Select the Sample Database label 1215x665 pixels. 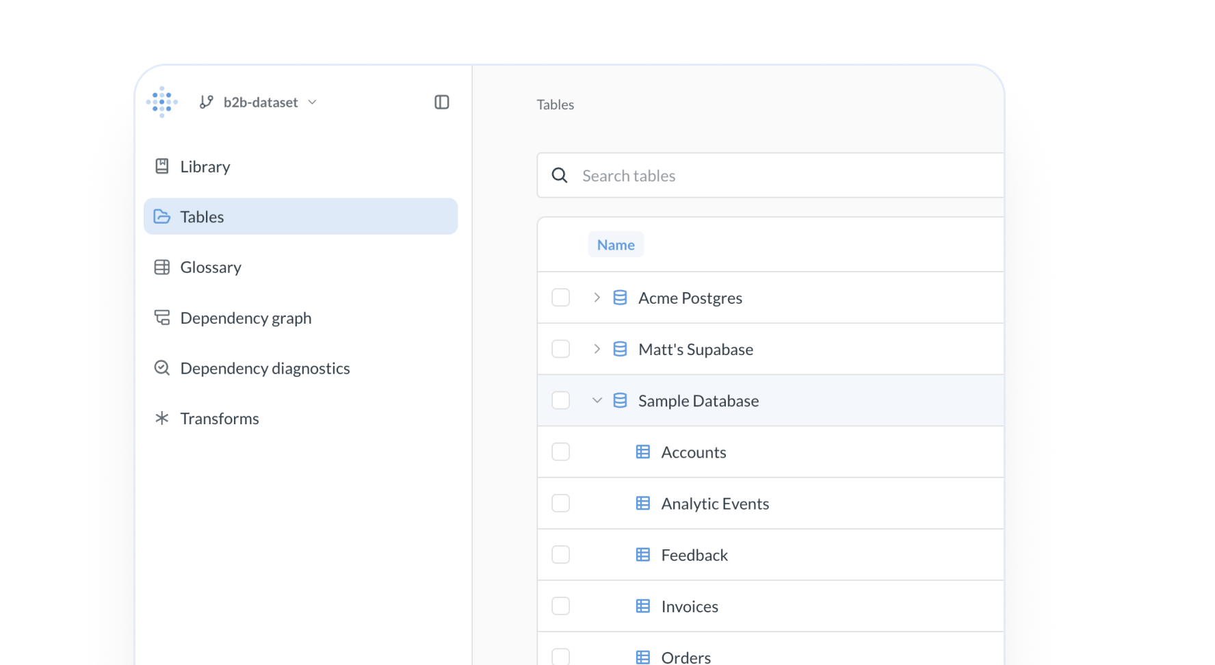(x=698, y=400)
